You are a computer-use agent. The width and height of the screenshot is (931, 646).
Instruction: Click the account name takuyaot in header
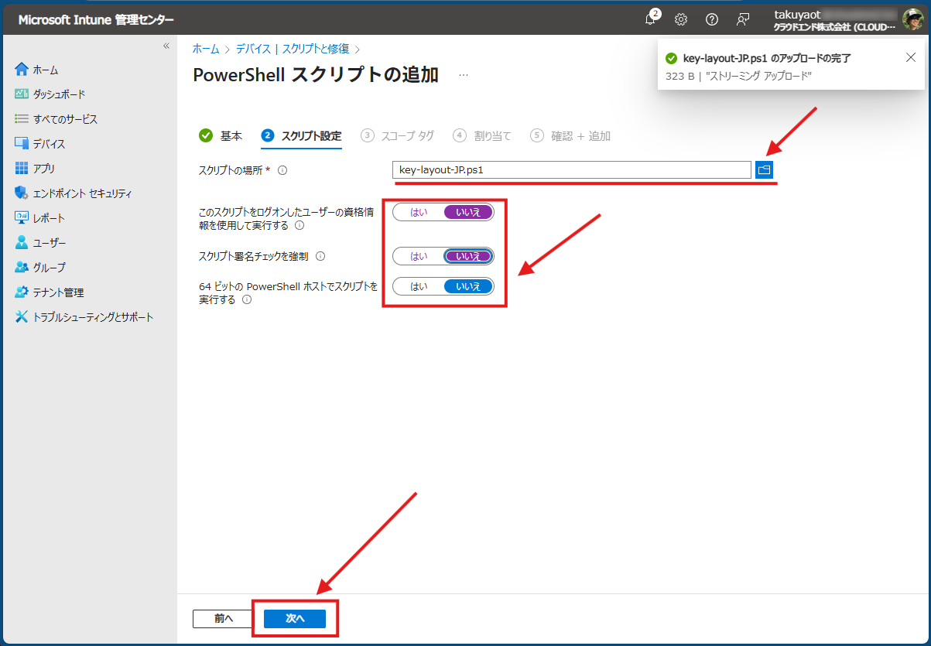(x=799, y=14)
